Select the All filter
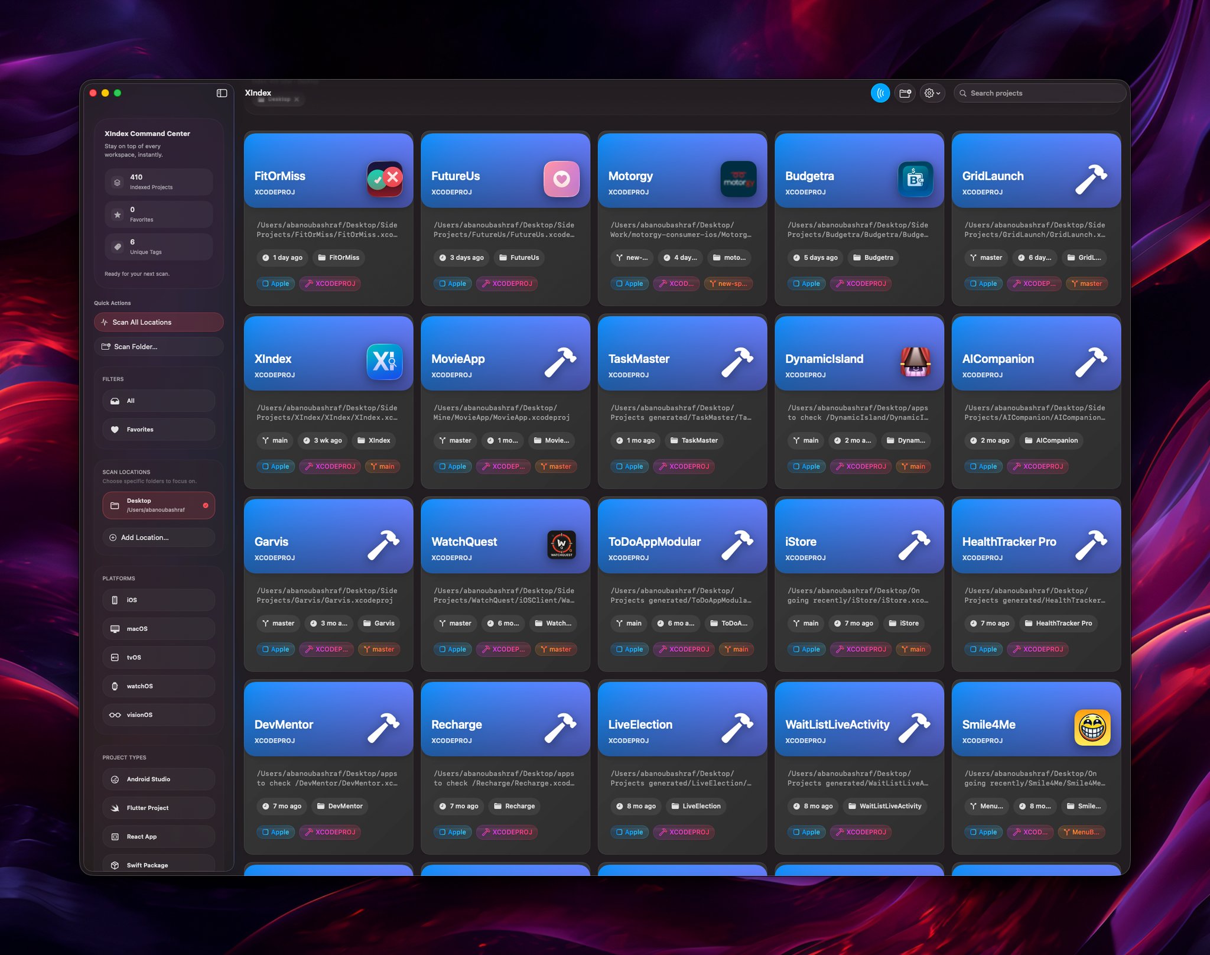This screenshot has width=1210, height=955. pos(158,401)
